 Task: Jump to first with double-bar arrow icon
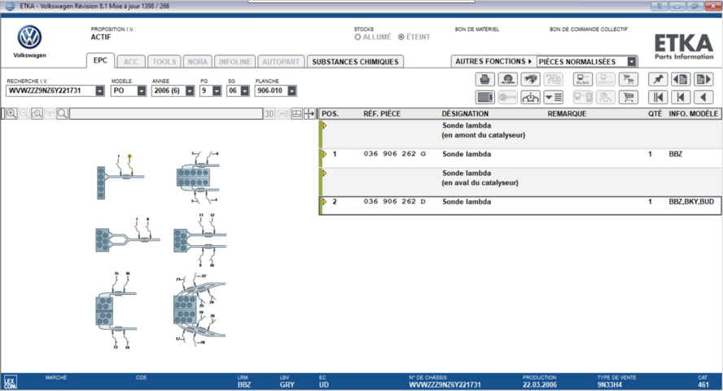coord(658,97)
